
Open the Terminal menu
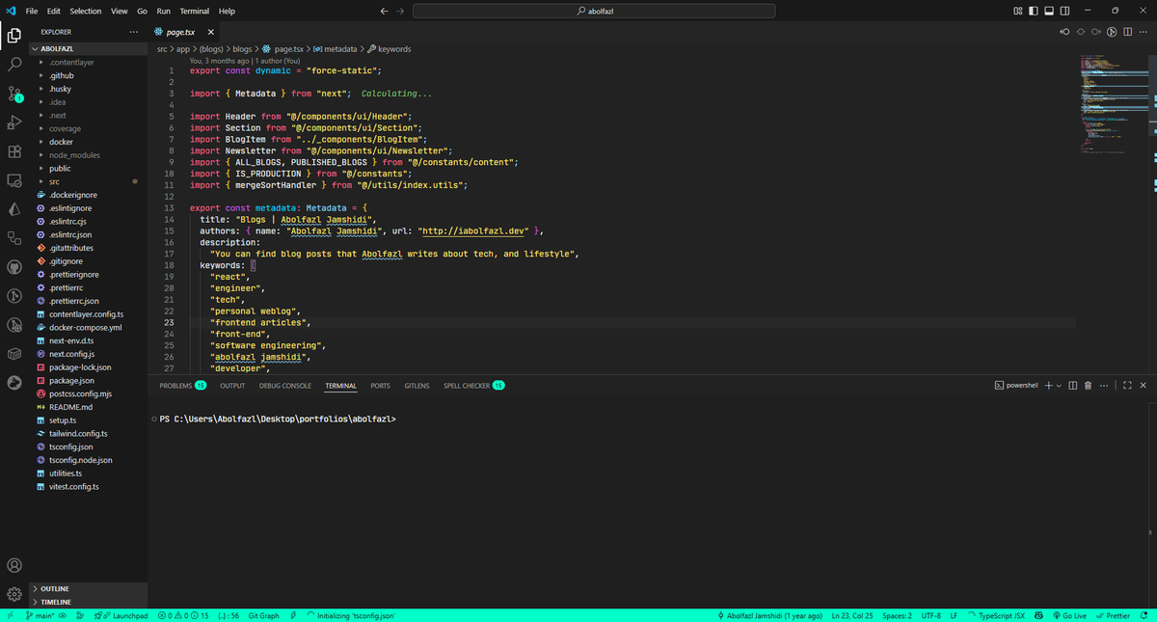coord(194,11)
